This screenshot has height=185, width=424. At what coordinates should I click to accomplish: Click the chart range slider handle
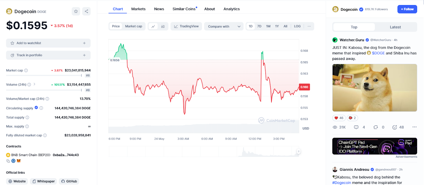point(299,152)
